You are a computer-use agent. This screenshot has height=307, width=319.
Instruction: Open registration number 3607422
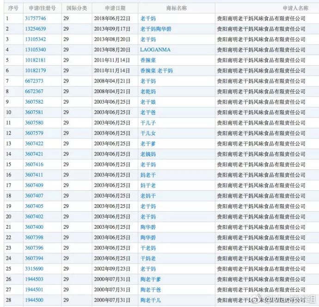pyautogui.click(x=34, y=144)
